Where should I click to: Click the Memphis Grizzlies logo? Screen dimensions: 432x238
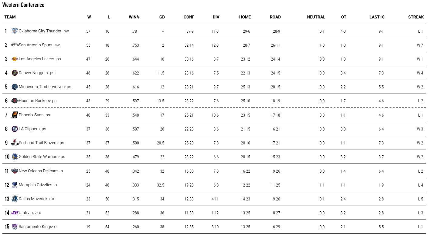pos(15,185)
